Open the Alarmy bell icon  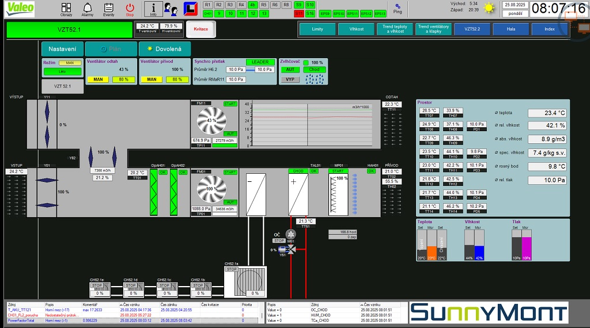88,9
